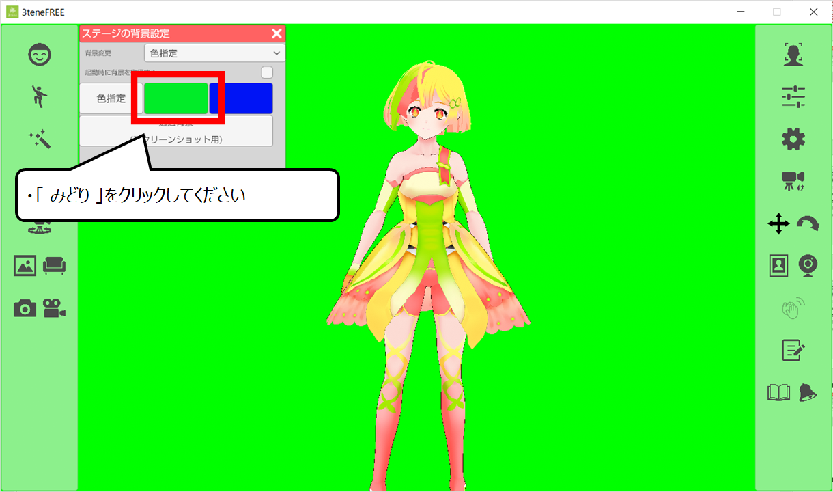Click the 背景変更 label
Viewport: 833px width, 492px height.
(x=98, y=53)
